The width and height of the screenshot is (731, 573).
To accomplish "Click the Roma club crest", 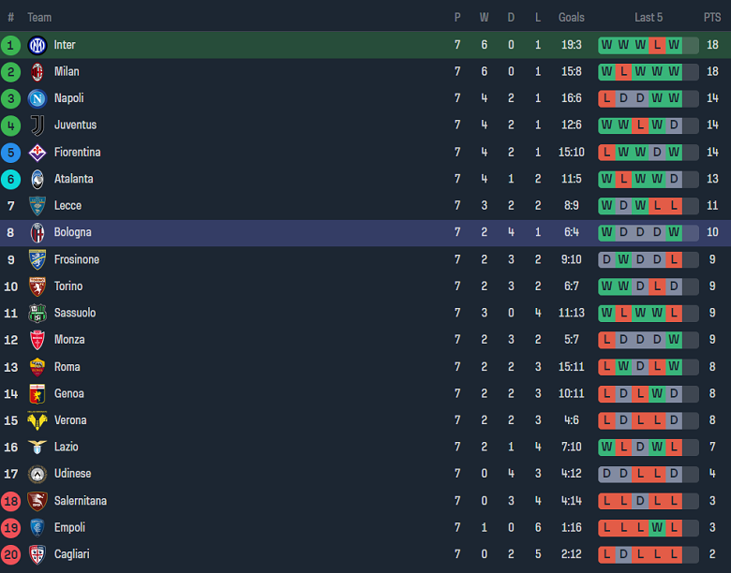I will click(37, 367).
